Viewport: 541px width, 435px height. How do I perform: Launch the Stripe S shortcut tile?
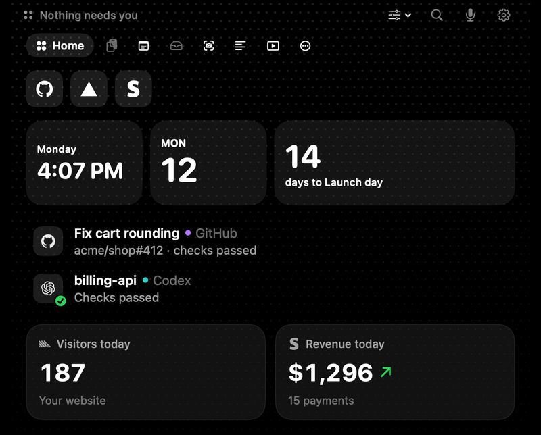133,89
